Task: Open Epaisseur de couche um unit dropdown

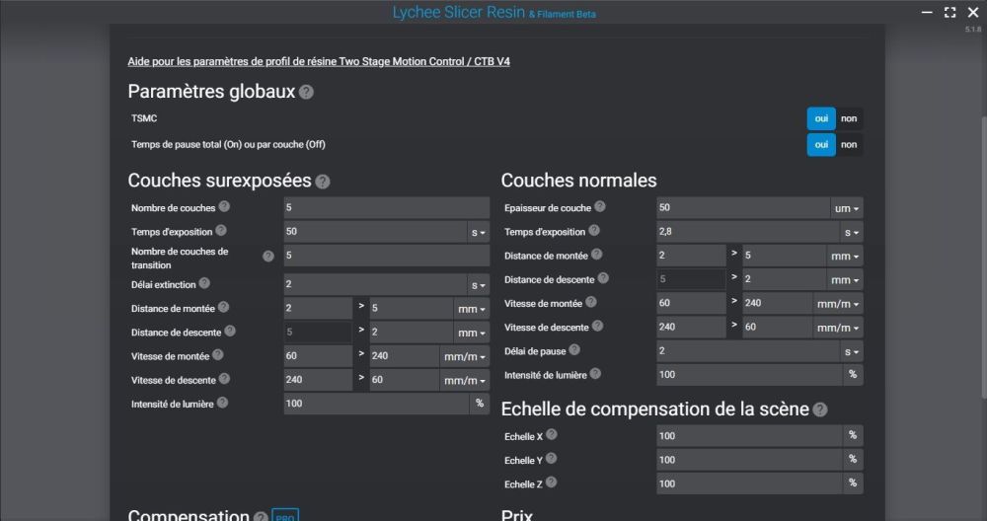Action: (847, 208)
